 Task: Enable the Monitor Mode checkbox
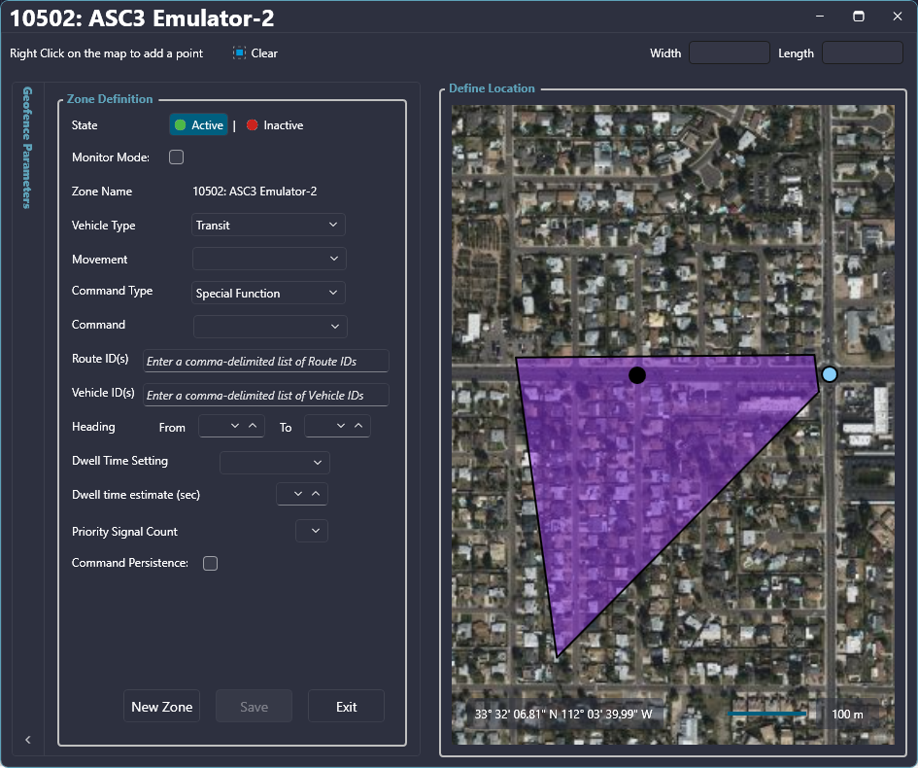(x=177, y=157)
